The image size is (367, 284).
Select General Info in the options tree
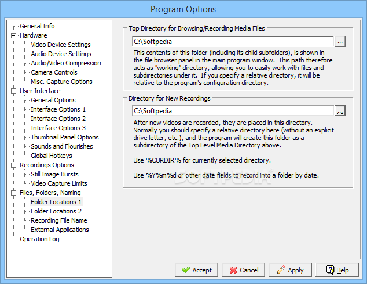tap(37, 26)
